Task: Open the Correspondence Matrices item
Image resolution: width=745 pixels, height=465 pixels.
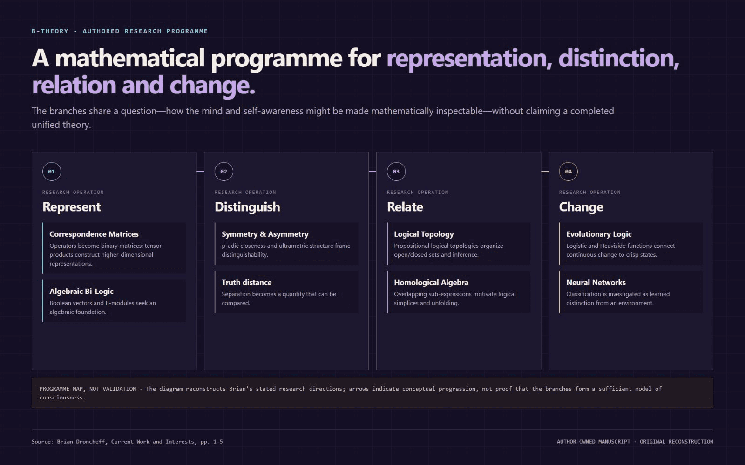Action: (114, 248)
